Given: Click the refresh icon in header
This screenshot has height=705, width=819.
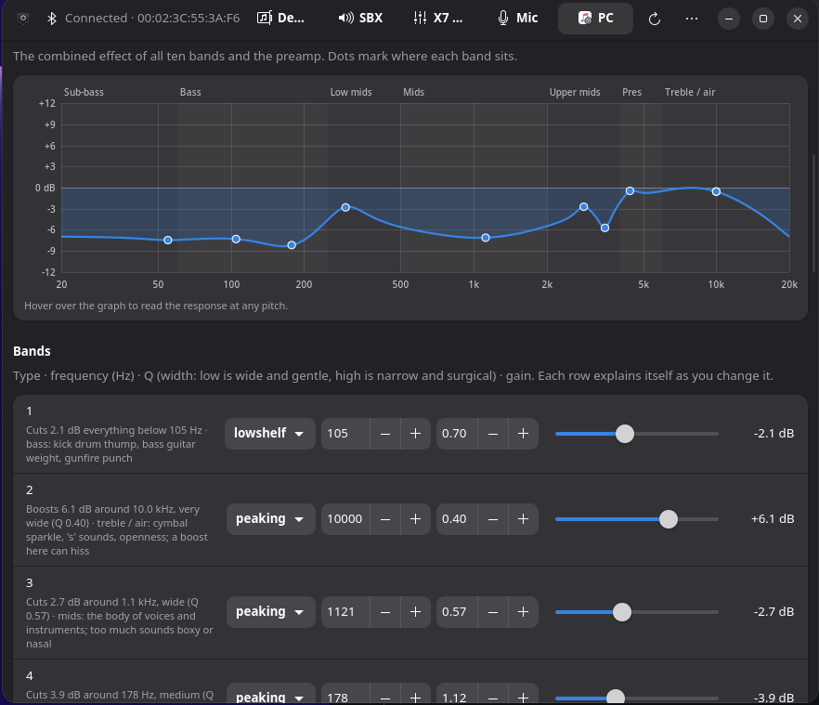Looking at the screenshot, I should click(655, 19).
